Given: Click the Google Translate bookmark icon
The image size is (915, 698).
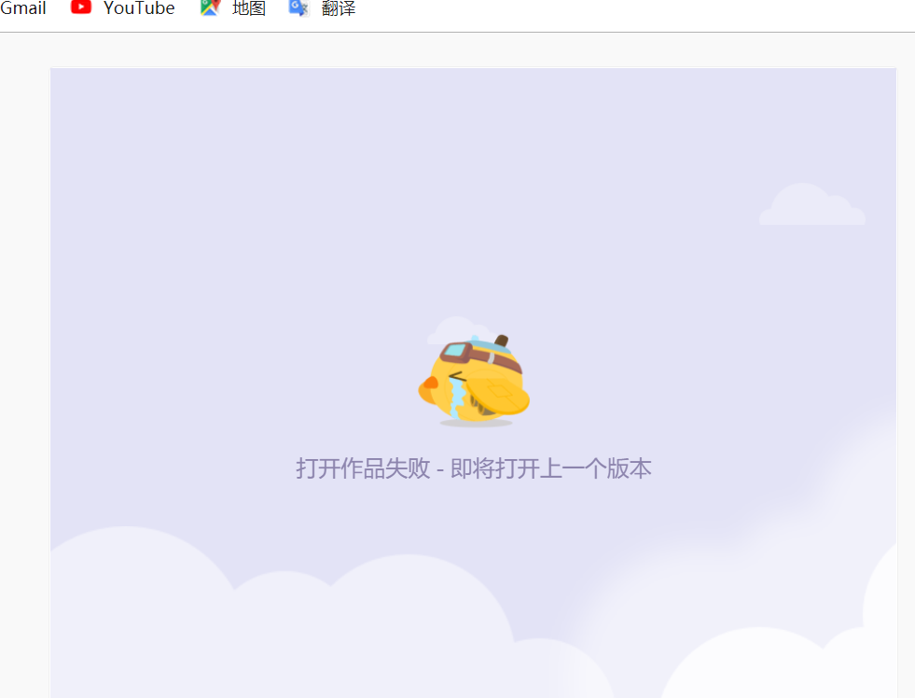Looking at the screenshot, I should (298, 7).
